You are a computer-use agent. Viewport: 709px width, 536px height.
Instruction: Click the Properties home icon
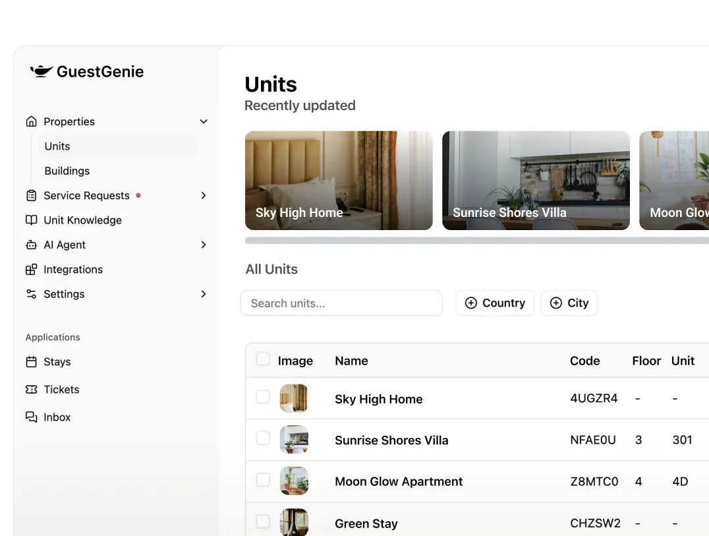pos(31,121)
